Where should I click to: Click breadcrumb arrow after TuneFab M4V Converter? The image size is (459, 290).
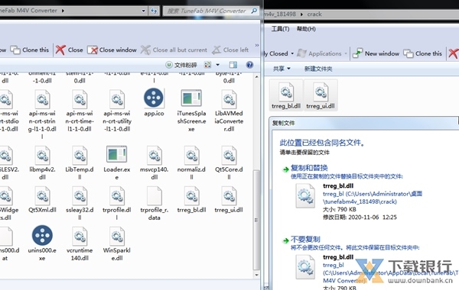[x=63, y=11]
